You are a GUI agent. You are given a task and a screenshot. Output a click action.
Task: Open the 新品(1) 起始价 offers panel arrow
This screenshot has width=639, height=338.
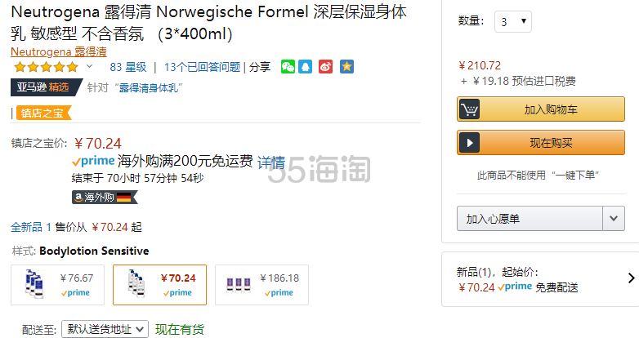coord(631,278)
